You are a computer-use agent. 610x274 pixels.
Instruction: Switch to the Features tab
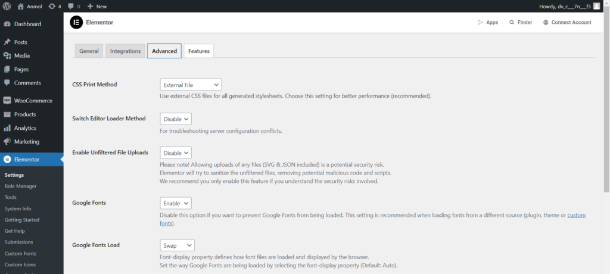[x=199, y=51]
